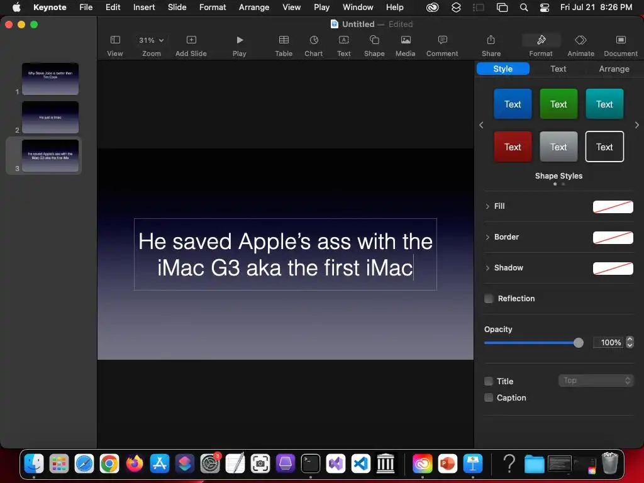This screenshot has width=644, height=483.
Task: Go to next shape styles page
Action: [636, 125]
